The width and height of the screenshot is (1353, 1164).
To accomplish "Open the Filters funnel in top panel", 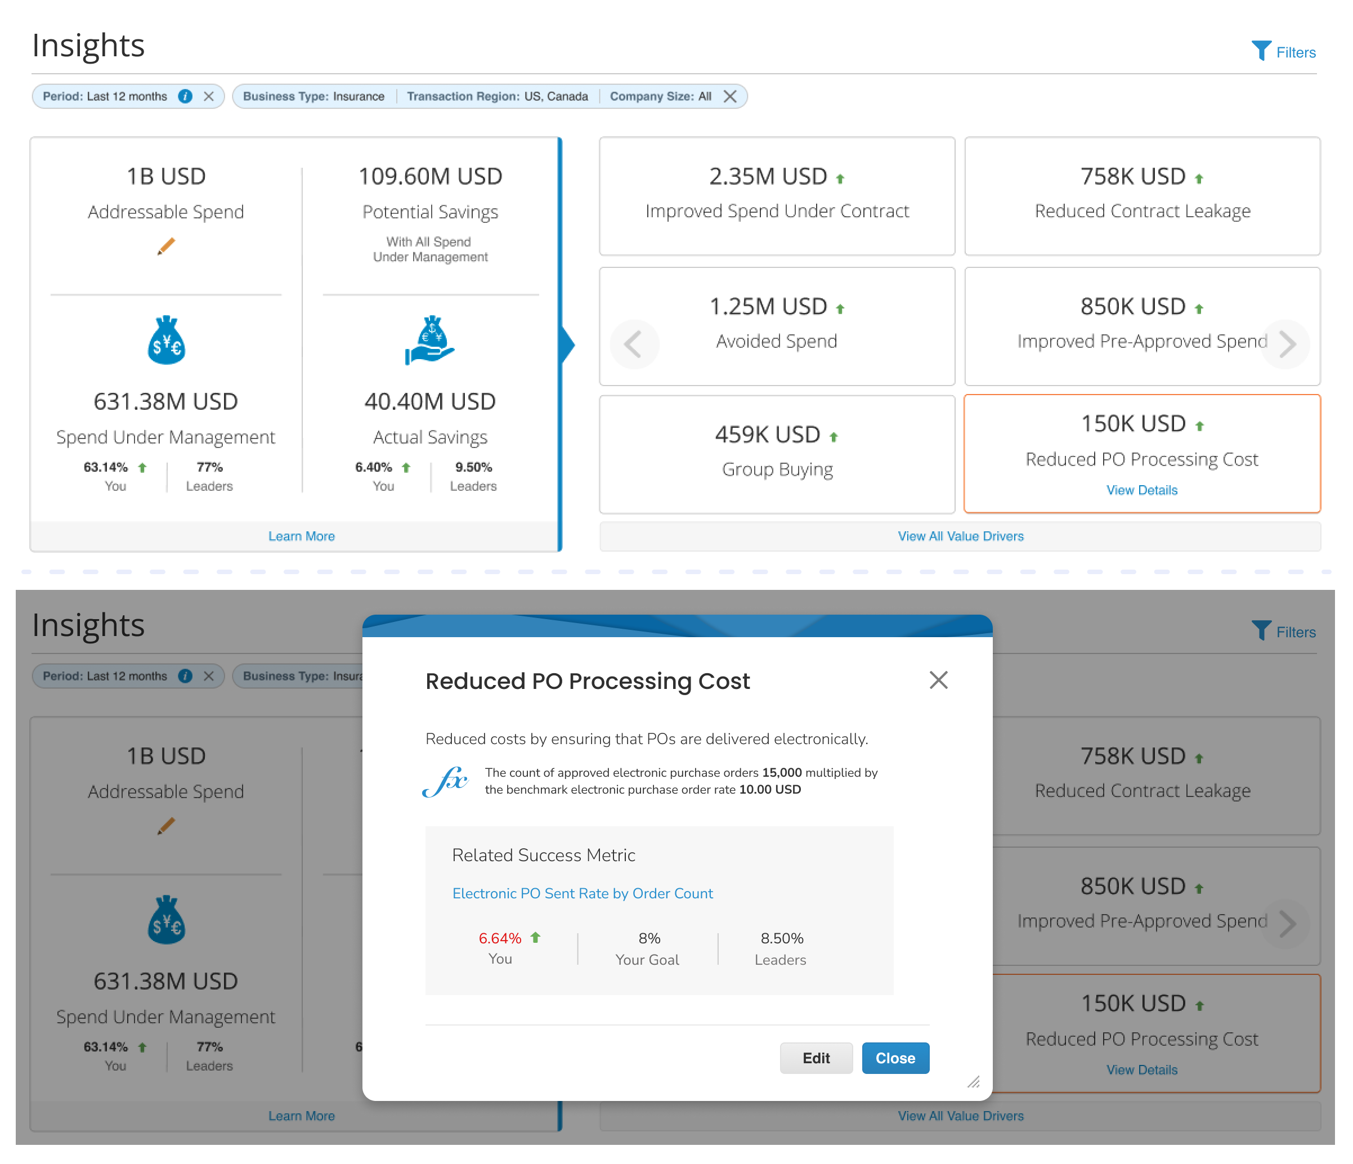I will tap(1283, 52).
